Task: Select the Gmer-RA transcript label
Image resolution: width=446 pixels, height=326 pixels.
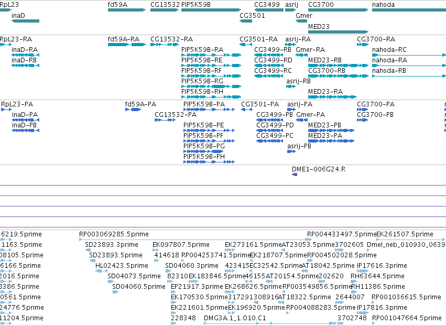Action: [x=310, y=49]
